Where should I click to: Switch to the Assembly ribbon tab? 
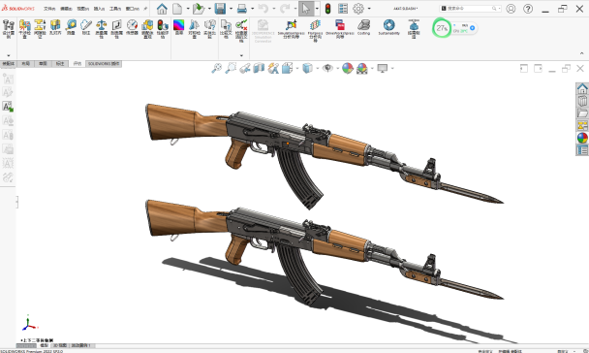click(9, 64)
